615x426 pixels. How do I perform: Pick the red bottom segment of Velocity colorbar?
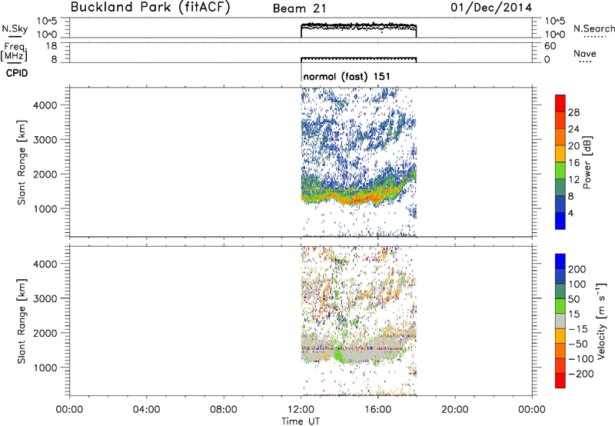pos(560,381)
